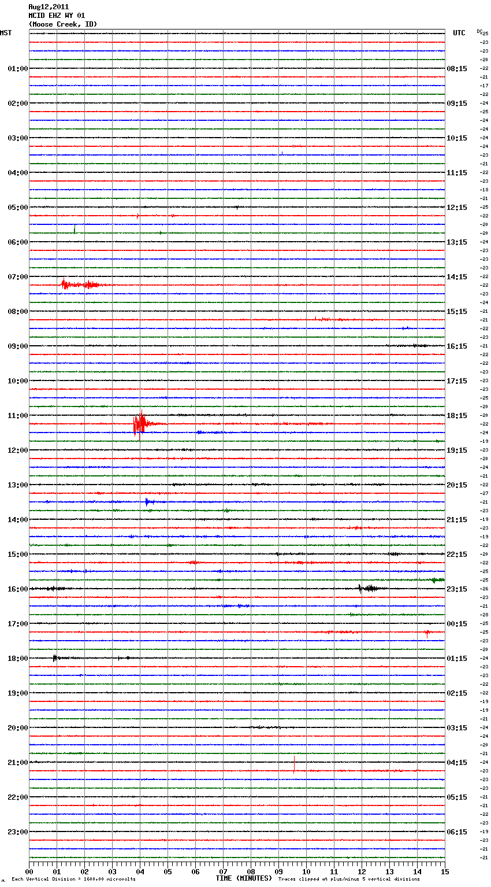Click the 14:15 UTC time label
Screen dimensions: 491x887
(457, 277)
